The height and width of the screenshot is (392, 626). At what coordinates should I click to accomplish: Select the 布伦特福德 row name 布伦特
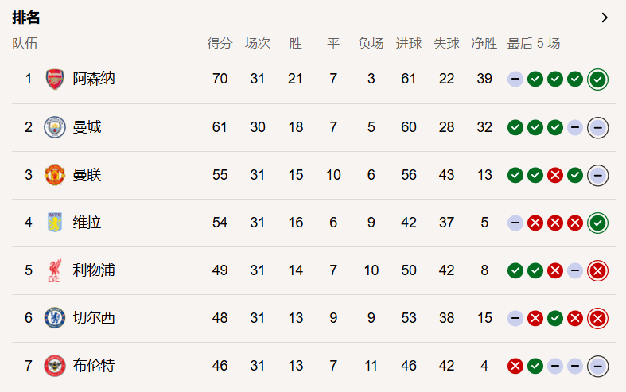[94, 366]
